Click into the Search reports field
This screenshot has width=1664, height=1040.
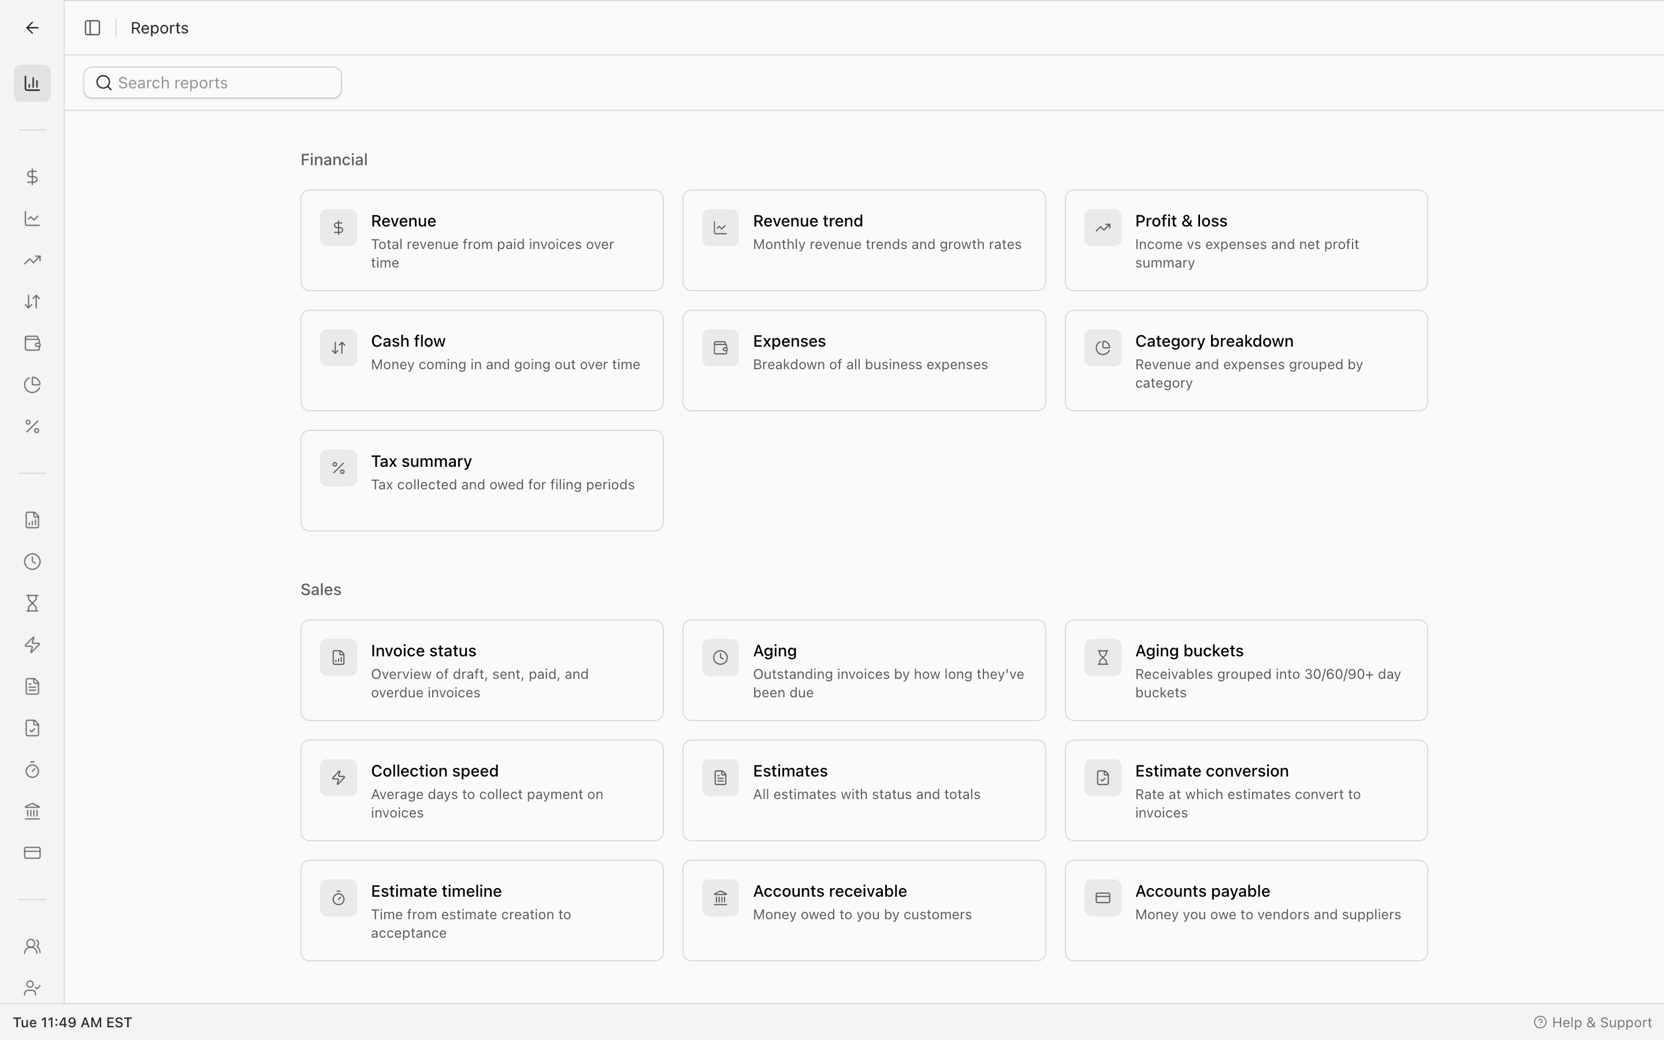point(212,83)
